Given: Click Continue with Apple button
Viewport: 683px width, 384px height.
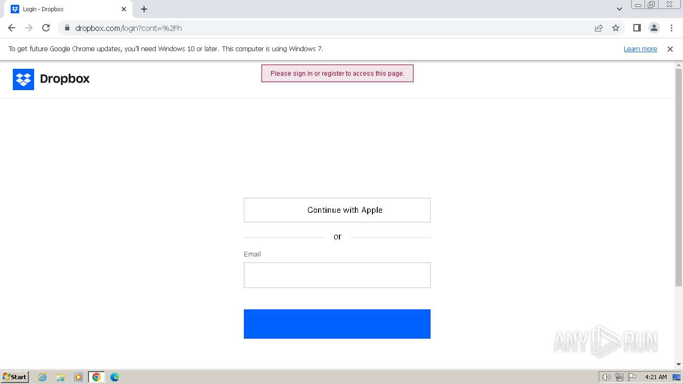Looking at the screenshot, I should pyautogui.click(x=337, y=210).
